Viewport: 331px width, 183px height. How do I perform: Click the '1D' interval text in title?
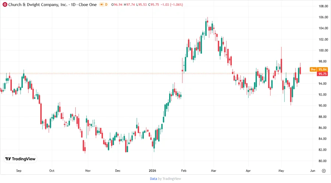coord(73,4)
